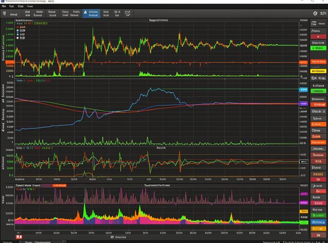The image size is (328, 243).
Task: Click the small icon beside bottom center label
Action: coord(112,237)
